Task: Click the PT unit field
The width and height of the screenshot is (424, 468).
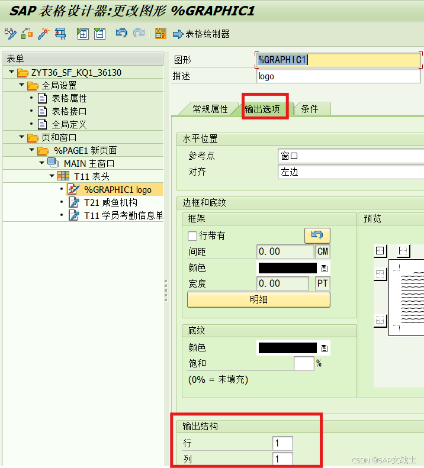Action: [x=322, y=283]
